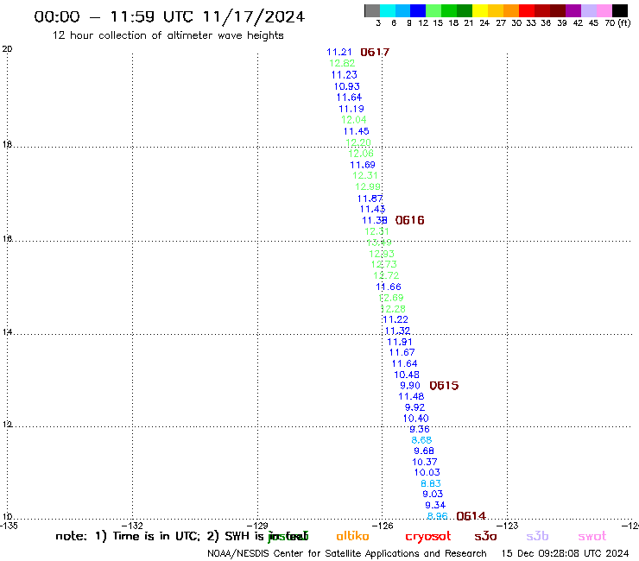Click the wave height value 11.87

370,199
